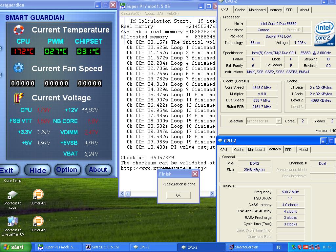Viewport: 336px width, 252px height.
Task: Select the About tab in lower CPU-Z
Action: pyautogui.click(x=304, y=150)
